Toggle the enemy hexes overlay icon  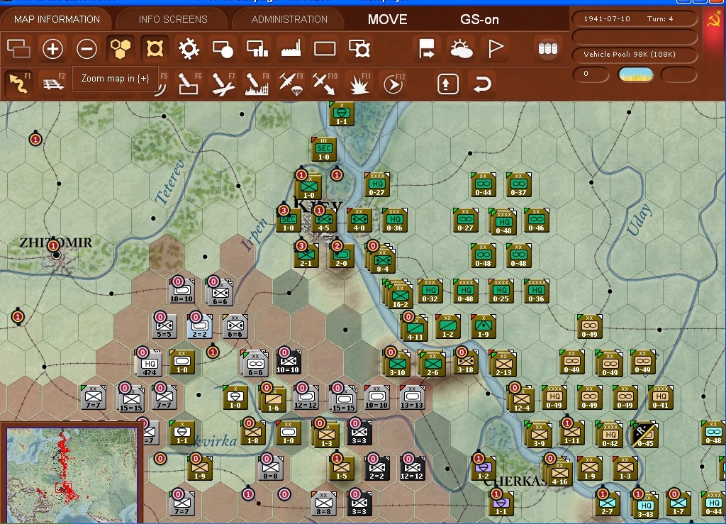155,48
